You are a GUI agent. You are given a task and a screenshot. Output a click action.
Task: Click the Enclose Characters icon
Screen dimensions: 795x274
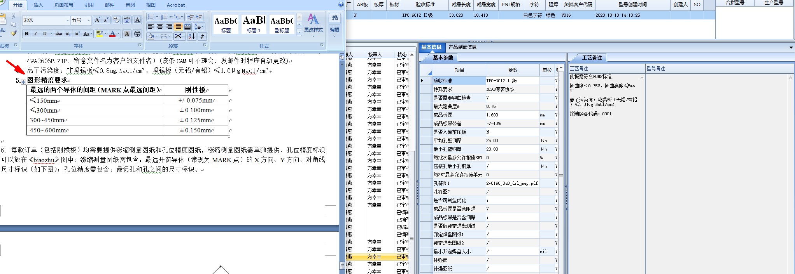(x=137, y=34)
